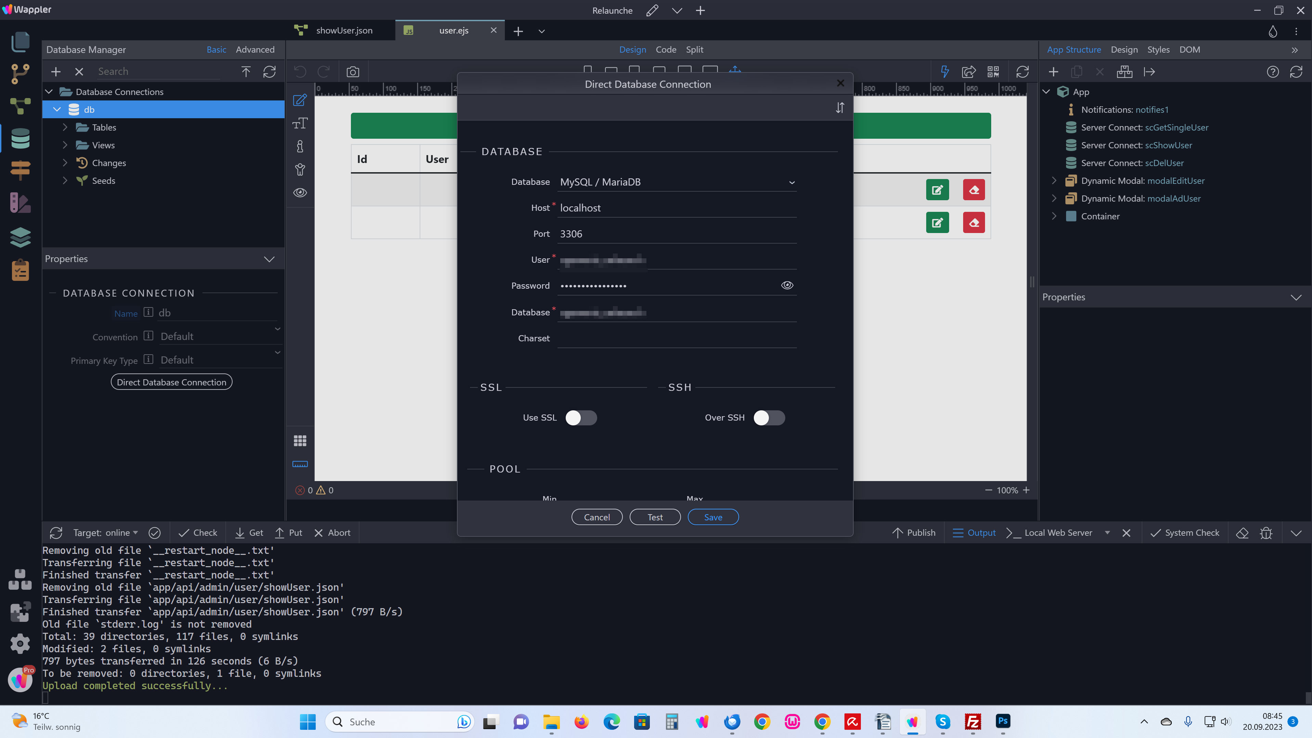The width and height of the screenshot is (1312, 738).
Task: Click the Test connection button
Action: [655, 517]
